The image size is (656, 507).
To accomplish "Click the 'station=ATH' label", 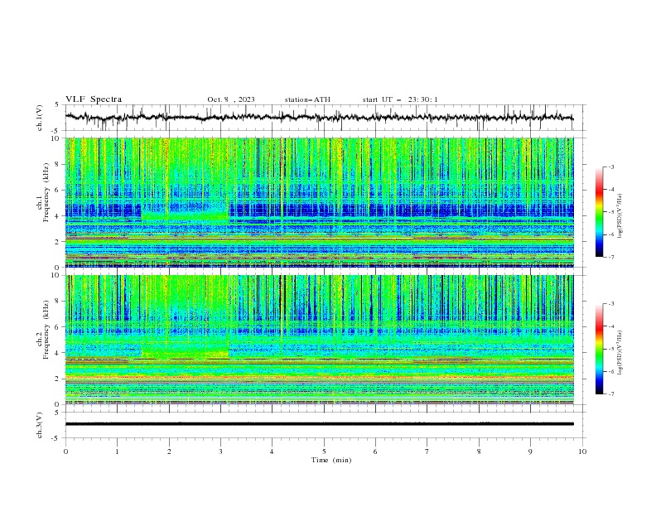I will coord(307,99).
